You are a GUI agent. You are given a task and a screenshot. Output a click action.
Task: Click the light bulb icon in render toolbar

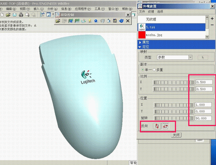pyautogui.click(x=90, y=21)
